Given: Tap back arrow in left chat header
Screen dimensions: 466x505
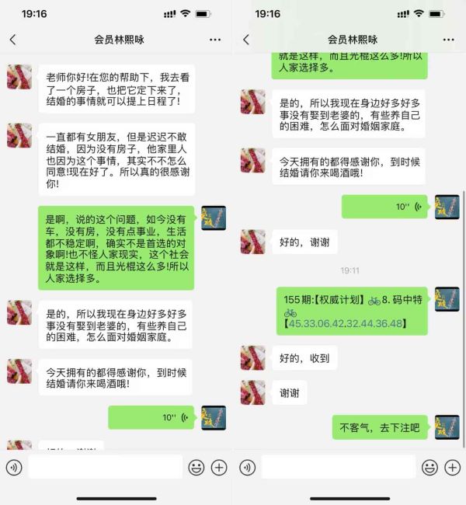Looking at the screenshot, I should click(x=13, y=40).
